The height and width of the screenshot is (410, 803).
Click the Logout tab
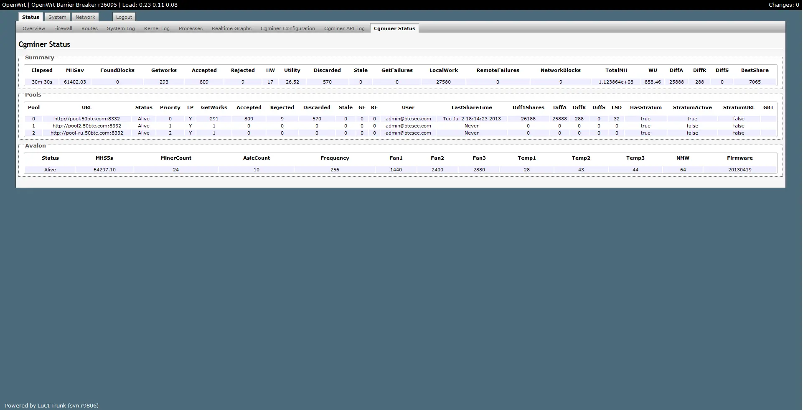(x=124, y=17)
